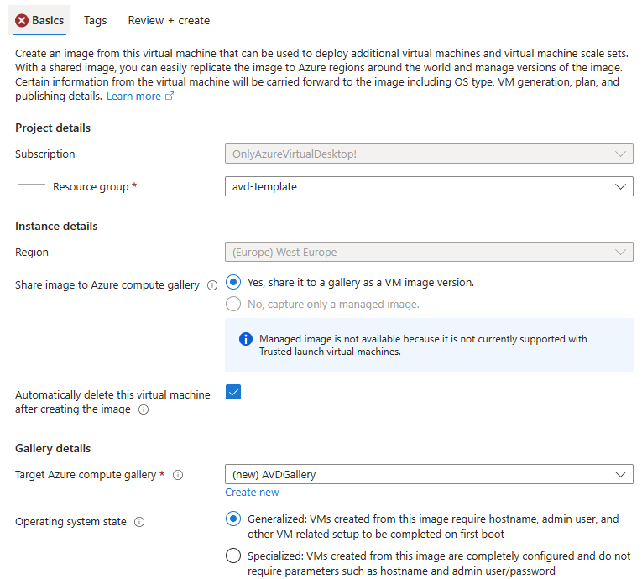Click info icon beside Target Azure compute gallery
The height and width of the screenshot is (579, 642).
point(178,475)
